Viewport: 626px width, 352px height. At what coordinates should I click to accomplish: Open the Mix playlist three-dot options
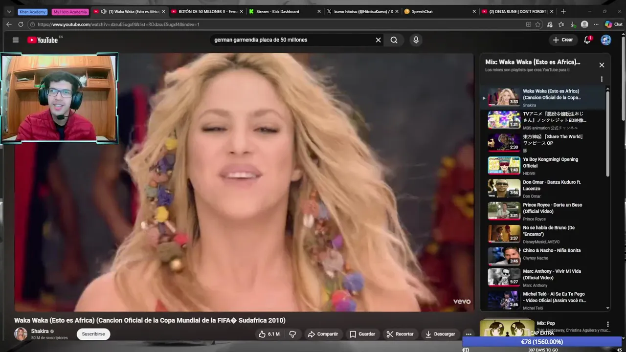pos(602,79)
